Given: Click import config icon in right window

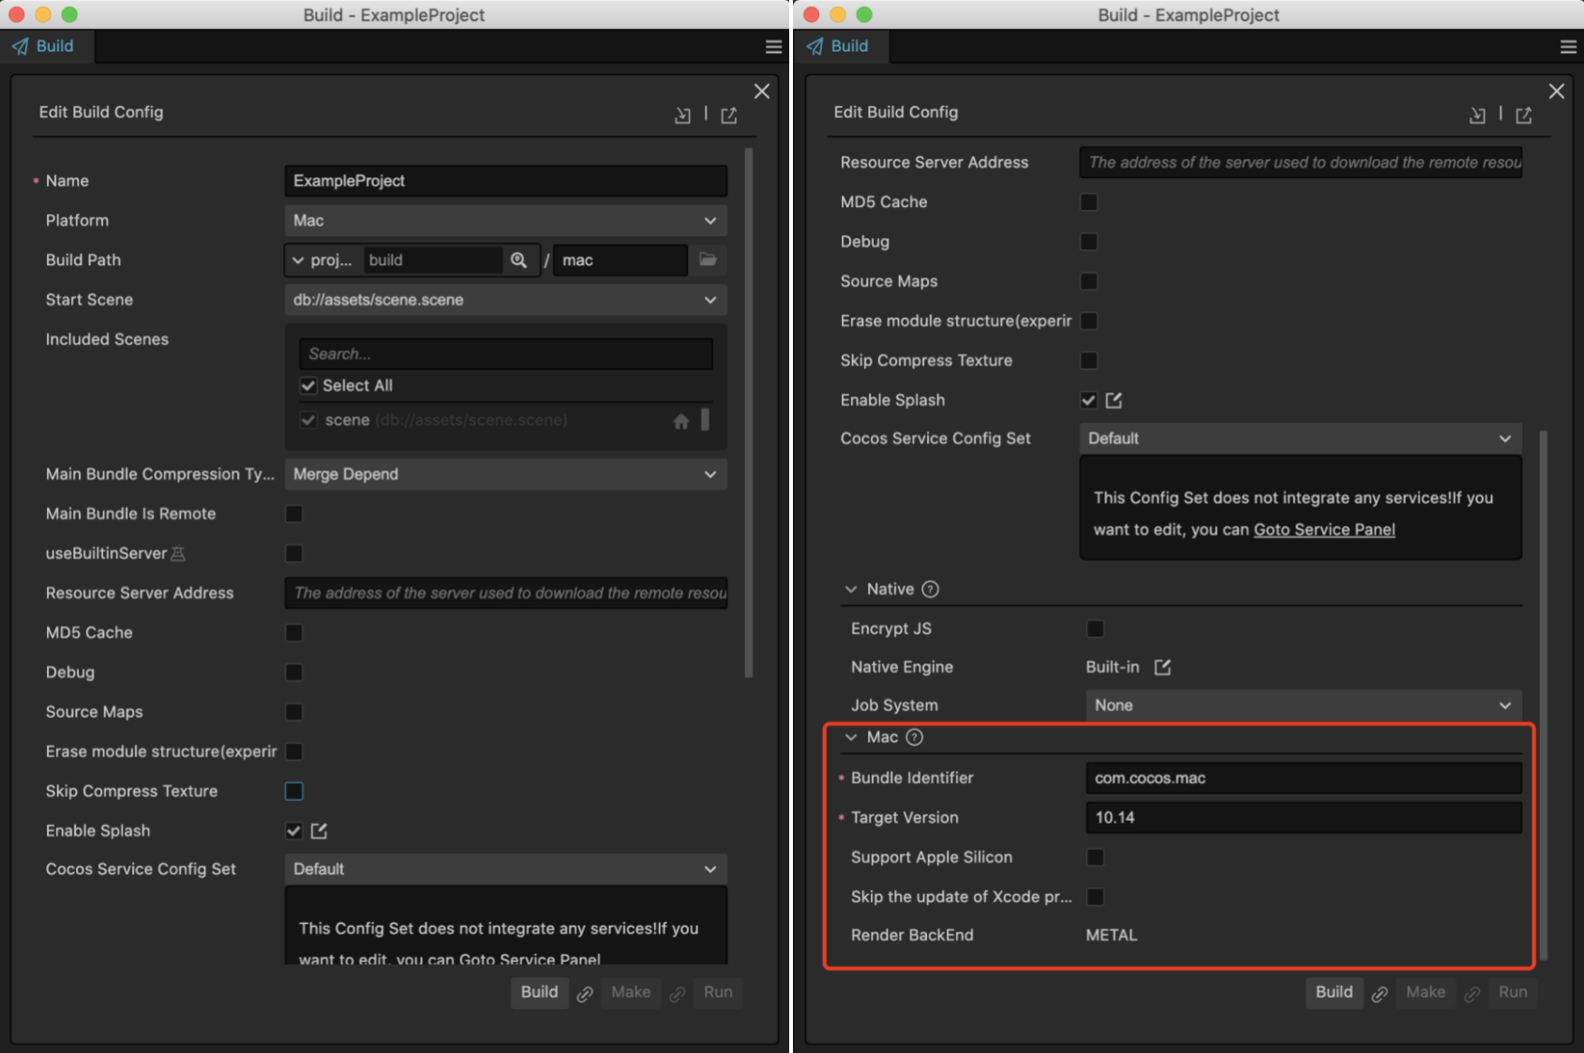Looking at the screenshot, I should point(1477,114).
